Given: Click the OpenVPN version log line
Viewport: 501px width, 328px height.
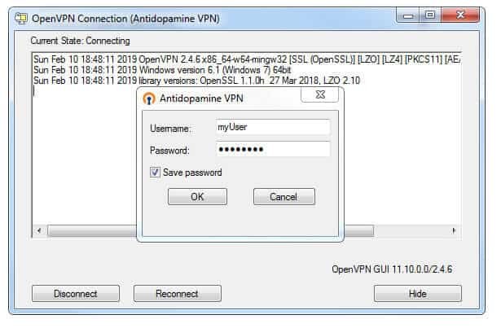Looking at the screenshot, I should [247, 59].
